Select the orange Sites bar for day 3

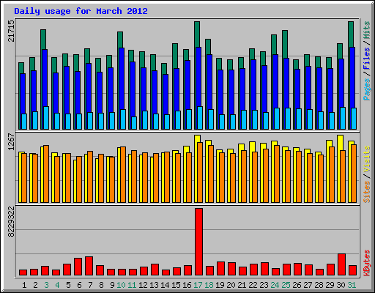[46, 174]
